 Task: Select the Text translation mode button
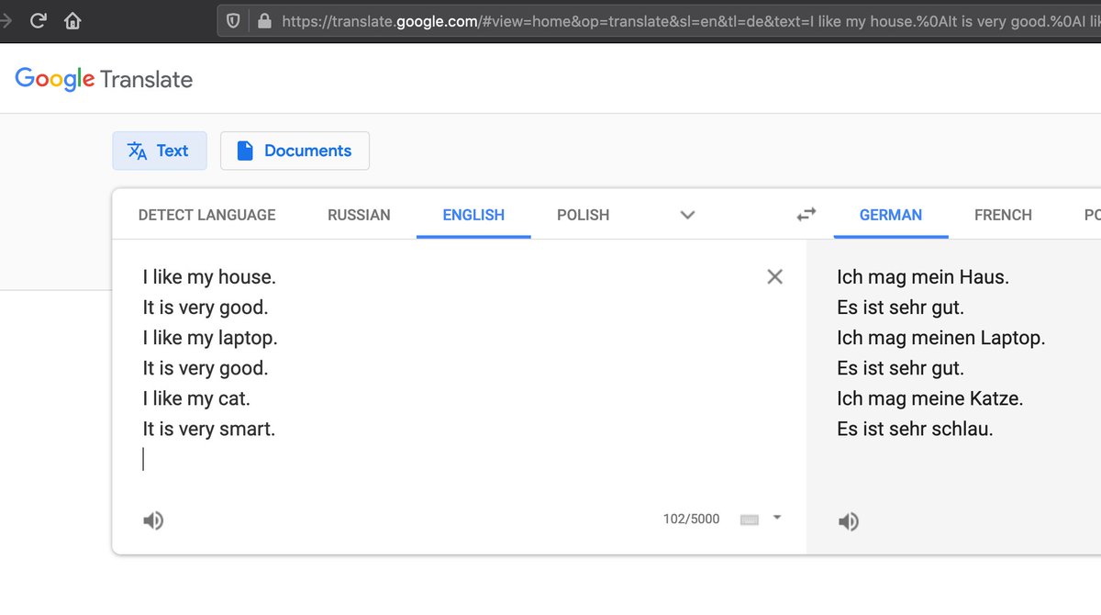(x=160, y=151)
